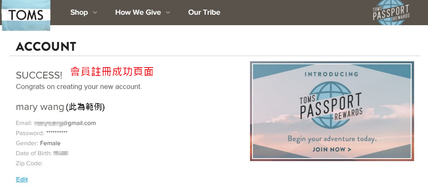428x193 pixels.
Task: Expand the How We Give chevron
Action: 168,13
